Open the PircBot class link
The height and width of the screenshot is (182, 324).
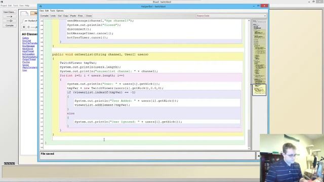26,62
